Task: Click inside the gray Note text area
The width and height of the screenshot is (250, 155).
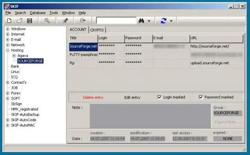Action: tap(150, 116)
